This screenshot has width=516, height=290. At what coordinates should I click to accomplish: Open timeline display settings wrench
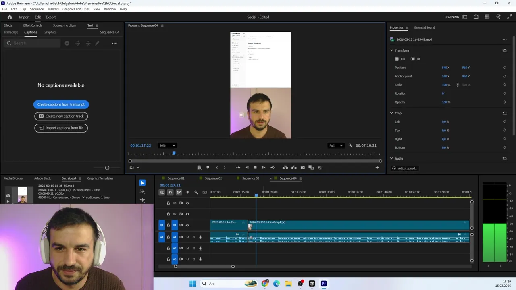pos(196,193)
